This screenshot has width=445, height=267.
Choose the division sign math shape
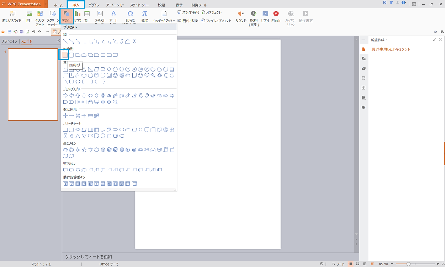tap(84, 116)
